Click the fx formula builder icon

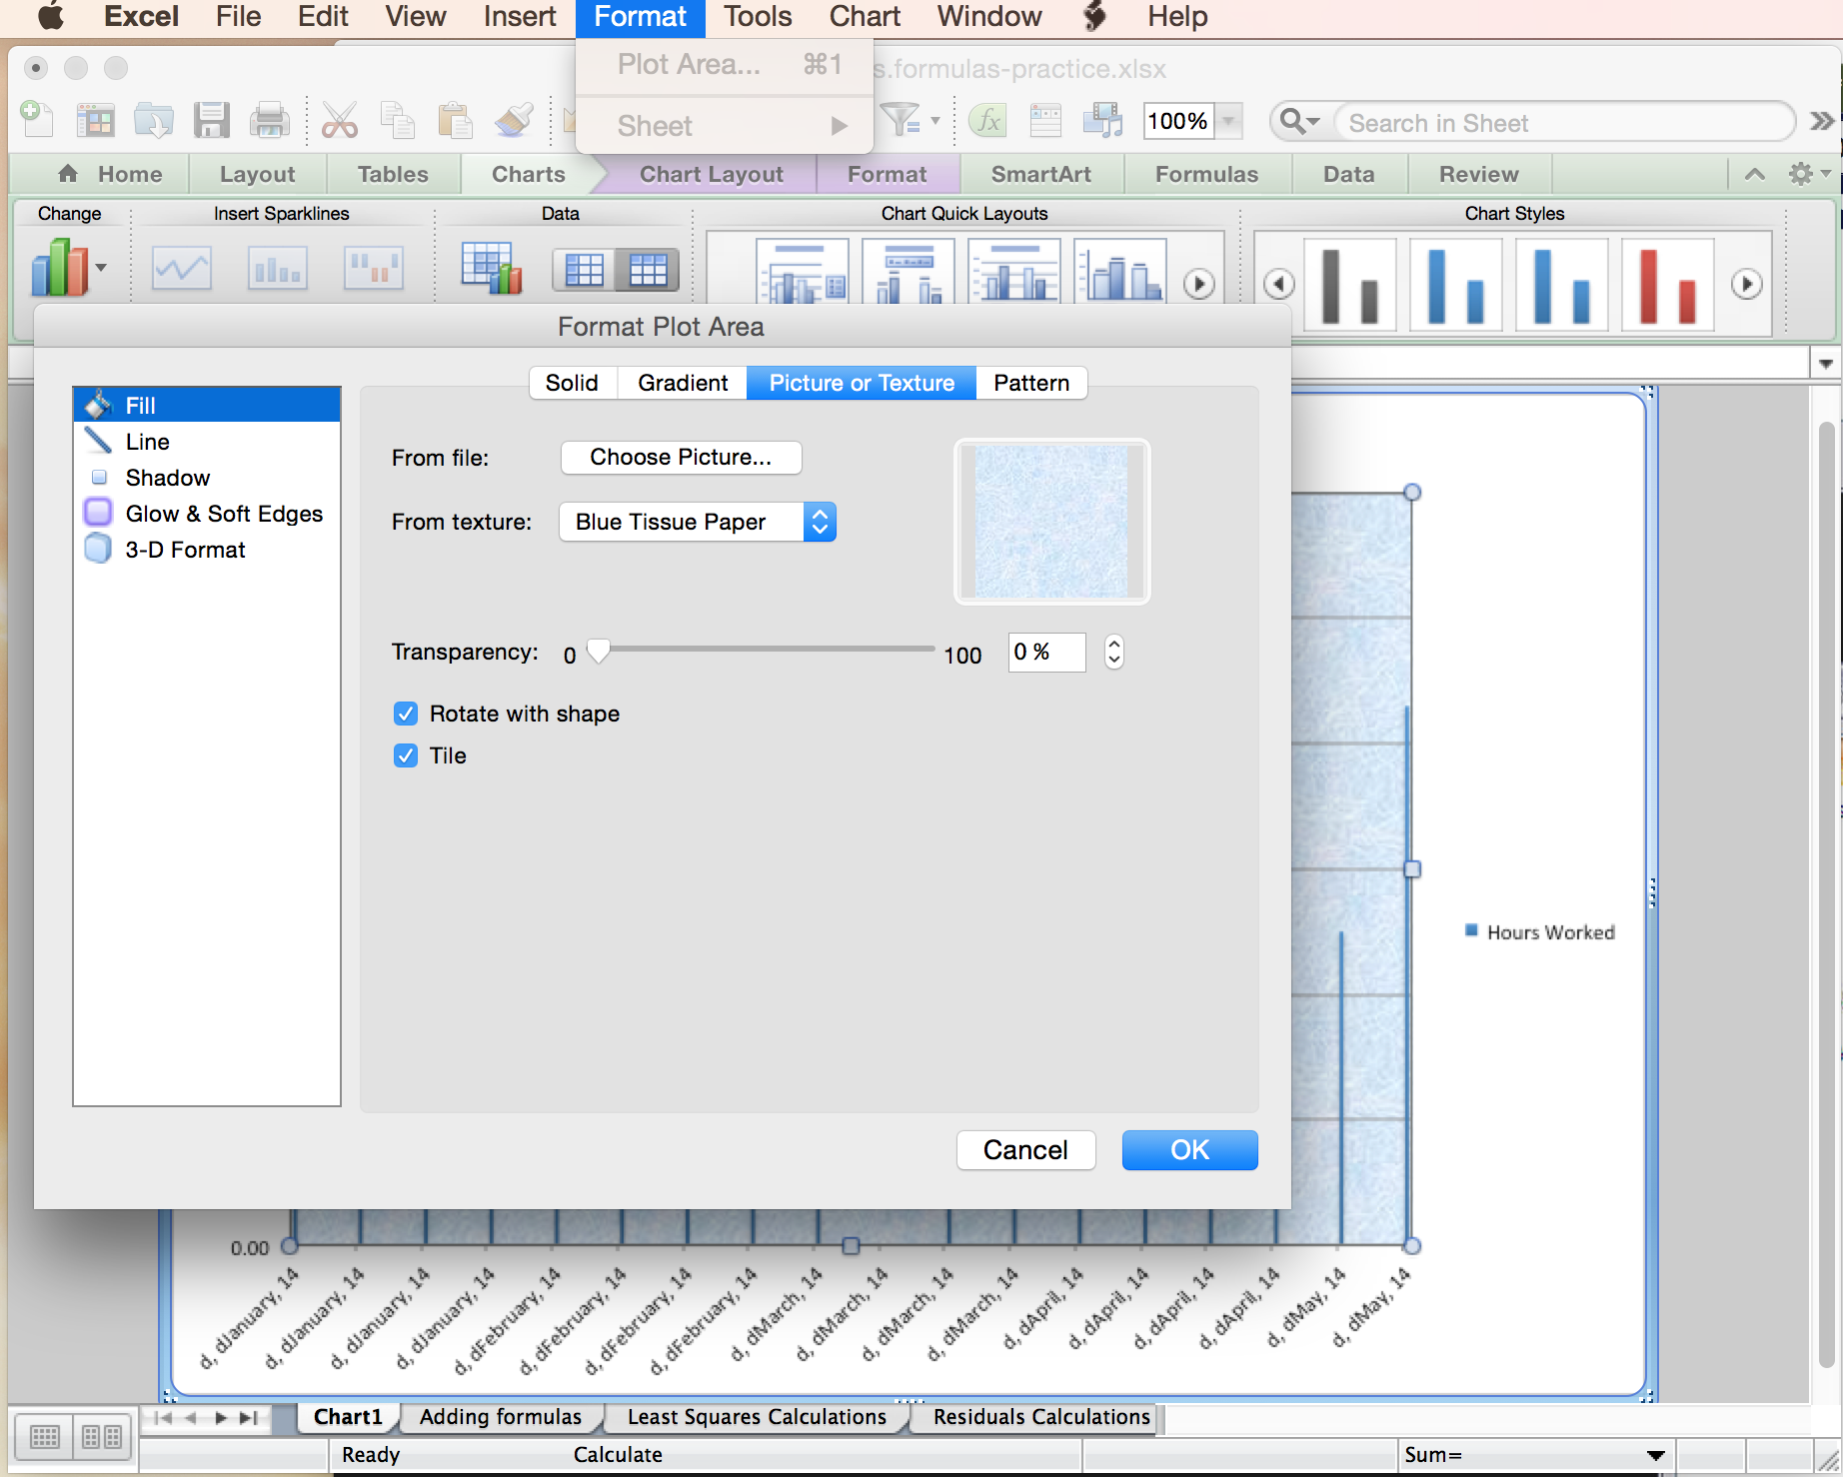click(987, 121)
